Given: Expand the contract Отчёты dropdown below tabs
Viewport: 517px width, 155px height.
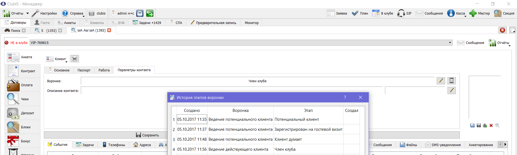Looking at the screenshot, I should click(499, 43).
